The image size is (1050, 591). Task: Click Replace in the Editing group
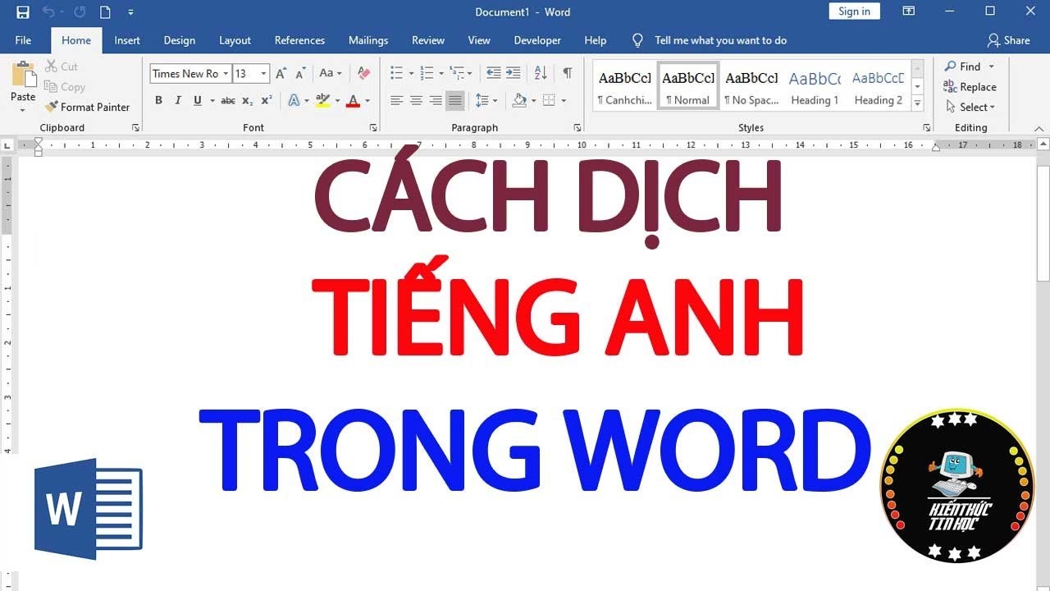pyautogui.click(x=970, y=87)
